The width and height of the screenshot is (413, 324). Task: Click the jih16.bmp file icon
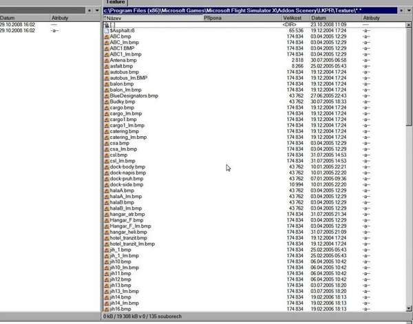coord(105,309)
